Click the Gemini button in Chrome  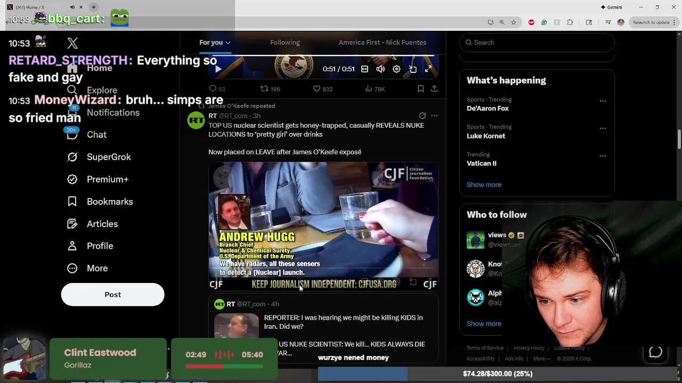tap(611, 7)
